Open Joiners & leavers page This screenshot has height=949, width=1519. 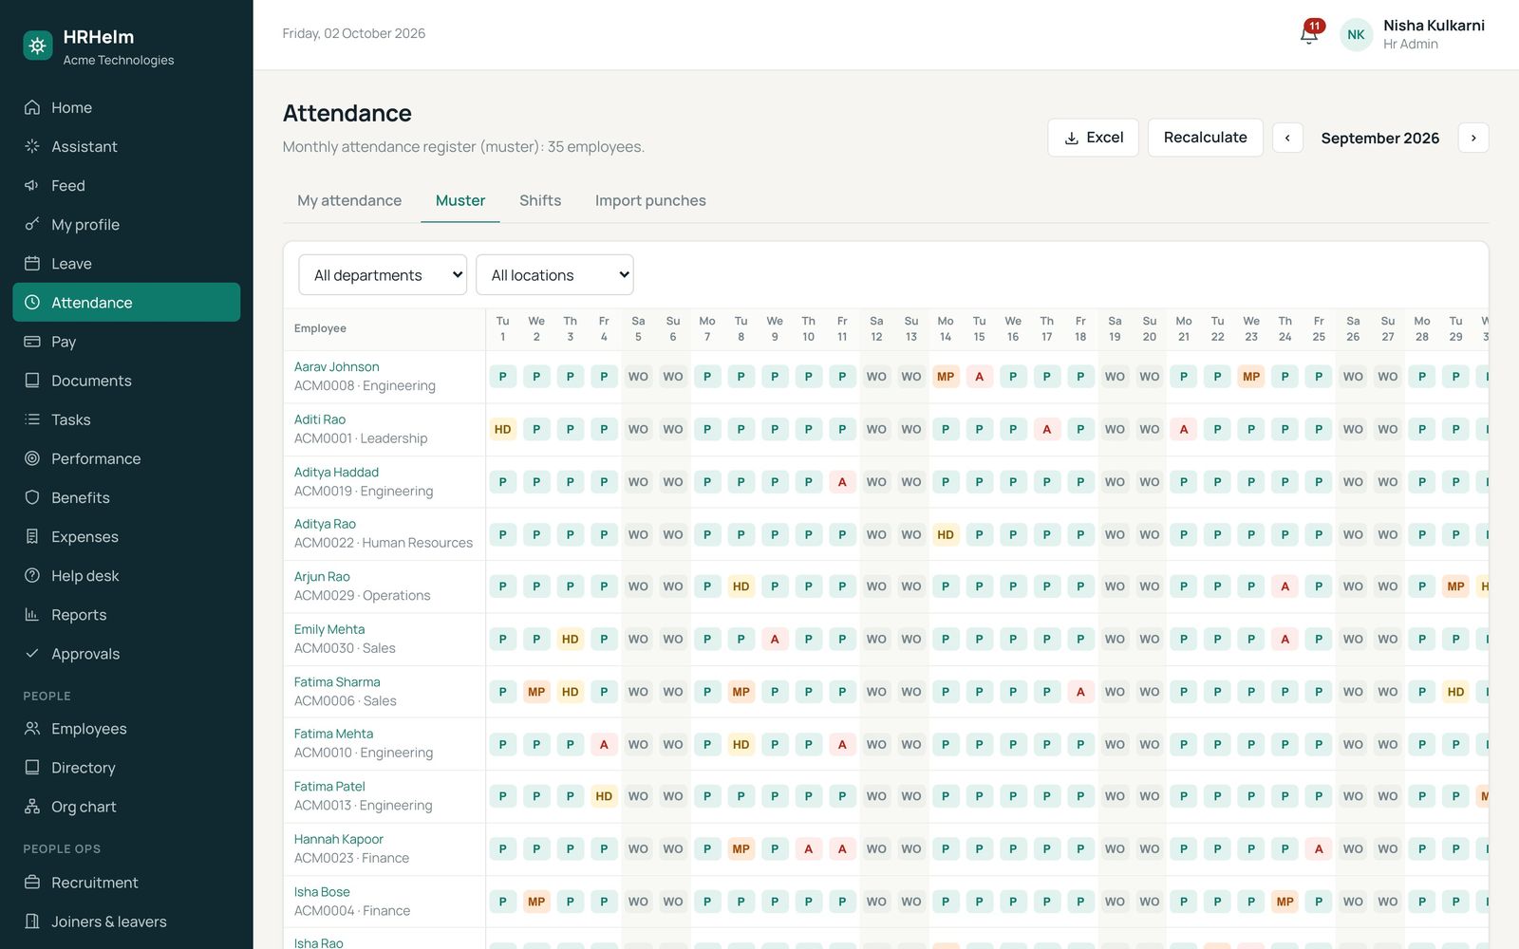[x=126, y=921]
